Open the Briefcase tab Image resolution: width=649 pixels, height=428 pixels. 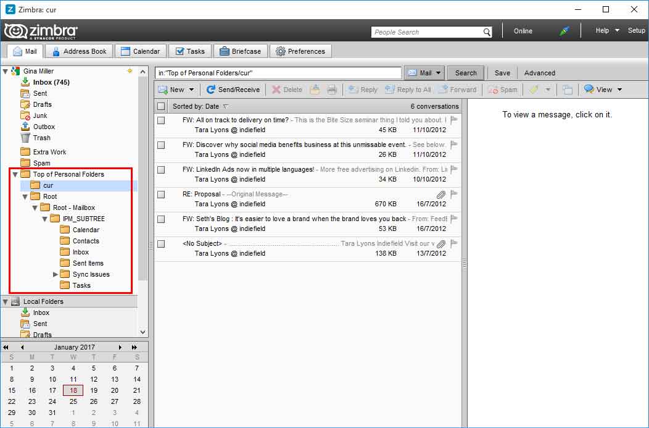(241, 51)
